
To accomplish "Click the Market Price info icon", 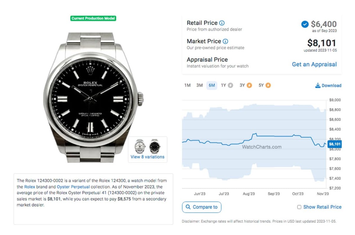I will [x=225, y=41].
